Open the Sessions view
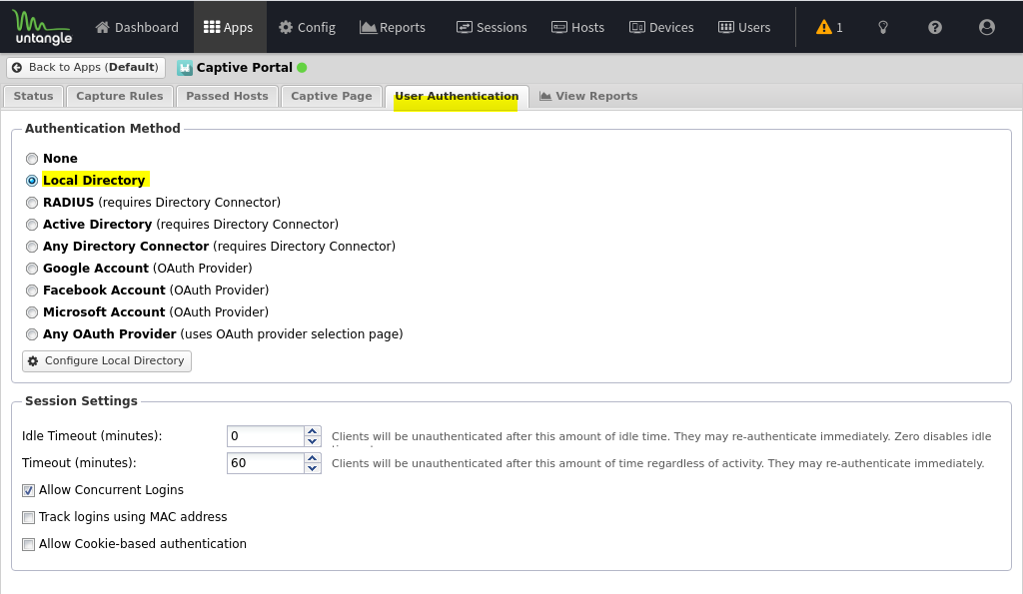Viewport: 1023px width, 594px height. tap(492, 27)
